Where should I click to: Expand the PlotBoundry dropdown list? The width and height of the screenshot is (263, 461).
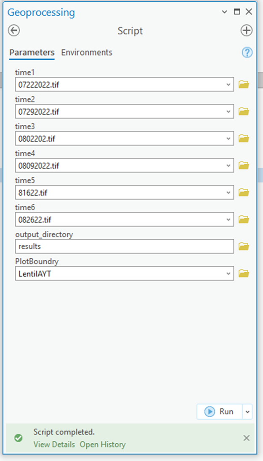pos(228,273)
